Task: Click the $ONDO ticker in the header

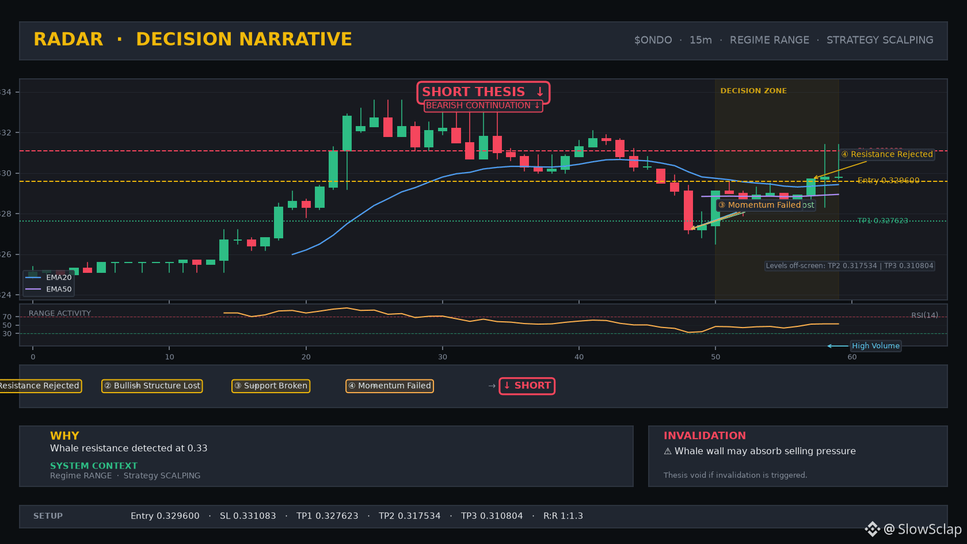Action: (653, 40)
